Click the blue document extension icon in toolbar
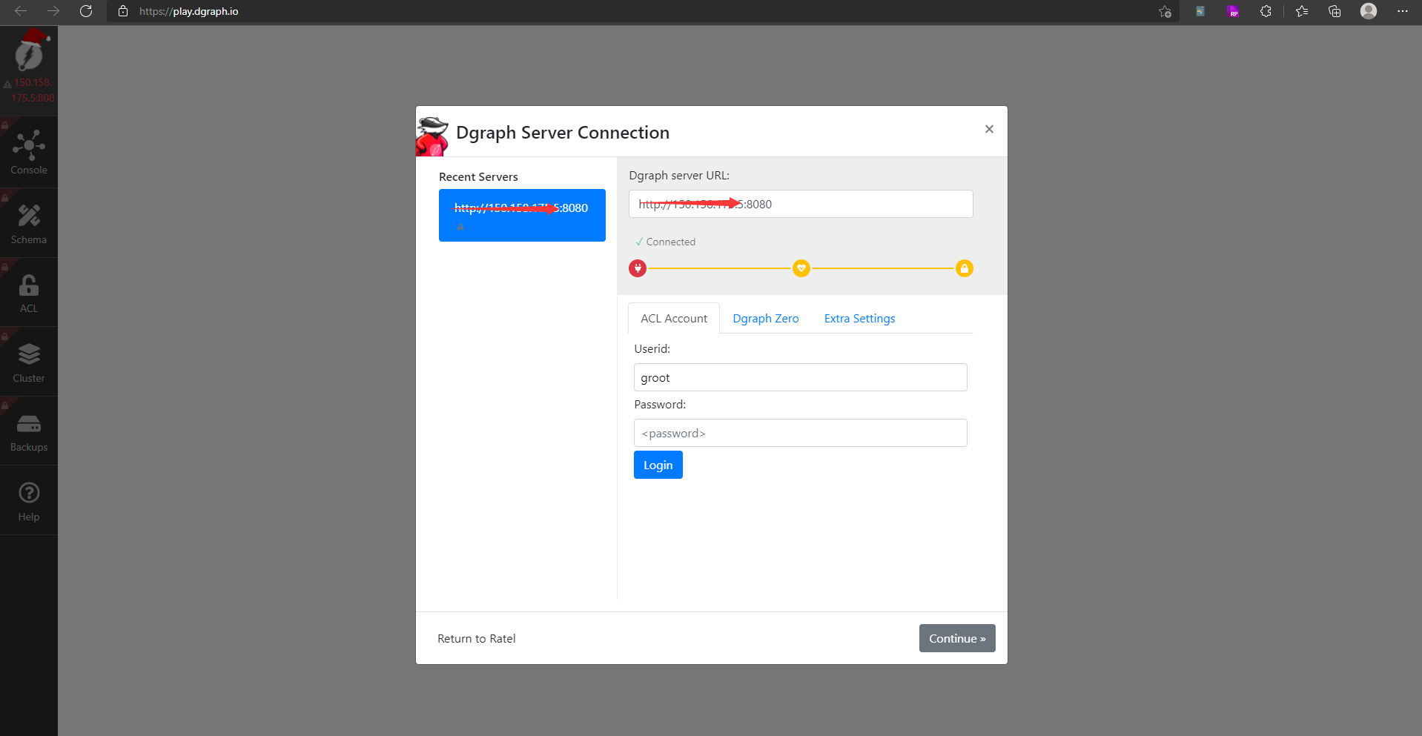 pos(1200,11)
